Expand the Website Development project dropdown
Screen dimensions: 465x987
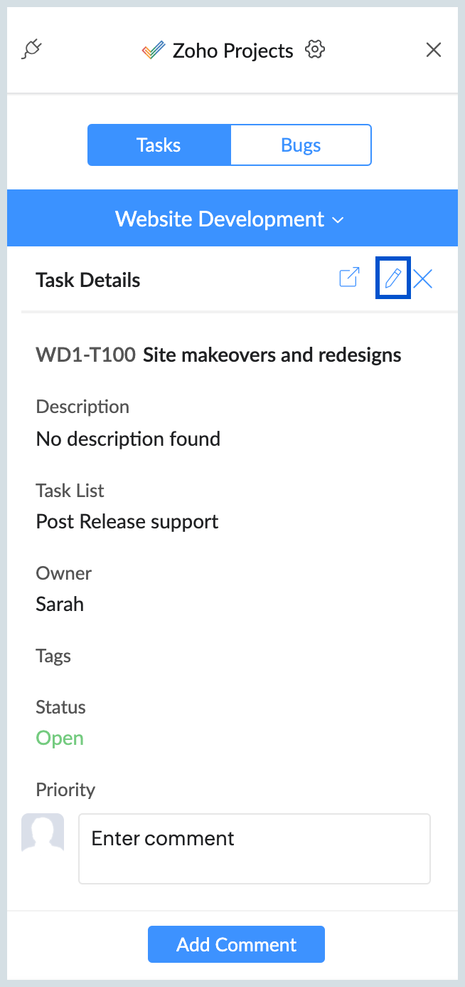tap(220, 219)
